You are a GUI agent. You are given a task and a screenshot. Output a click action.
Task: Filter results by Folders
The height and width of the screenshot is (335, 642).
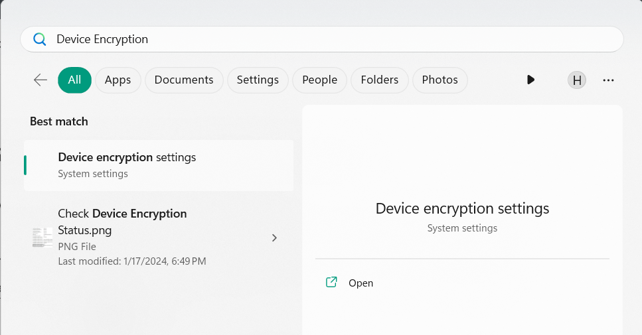[379, 80]
